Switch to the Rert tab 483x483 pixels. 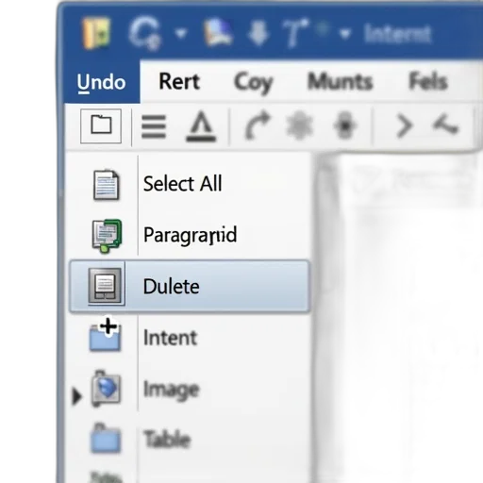point(179,82)
